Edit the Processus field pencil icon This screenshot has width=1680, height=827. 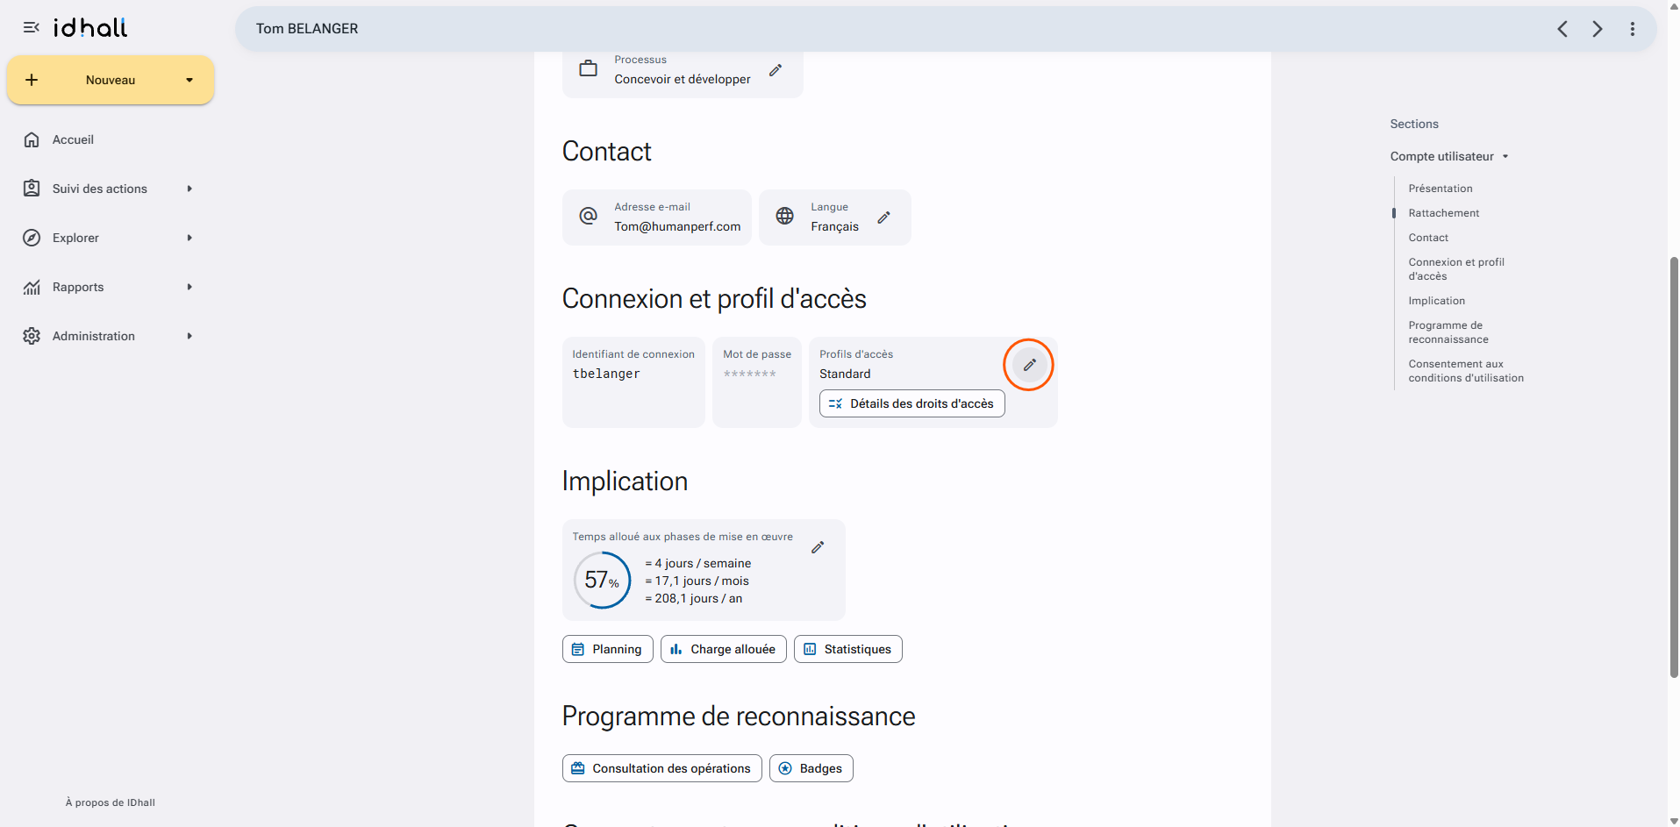coord(776,70)
